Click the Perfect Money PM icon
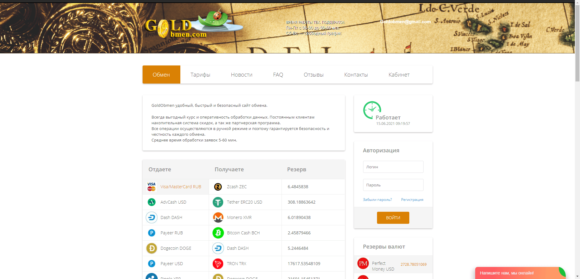This screenshot has height=279, width=580. [x=363, y=263]
